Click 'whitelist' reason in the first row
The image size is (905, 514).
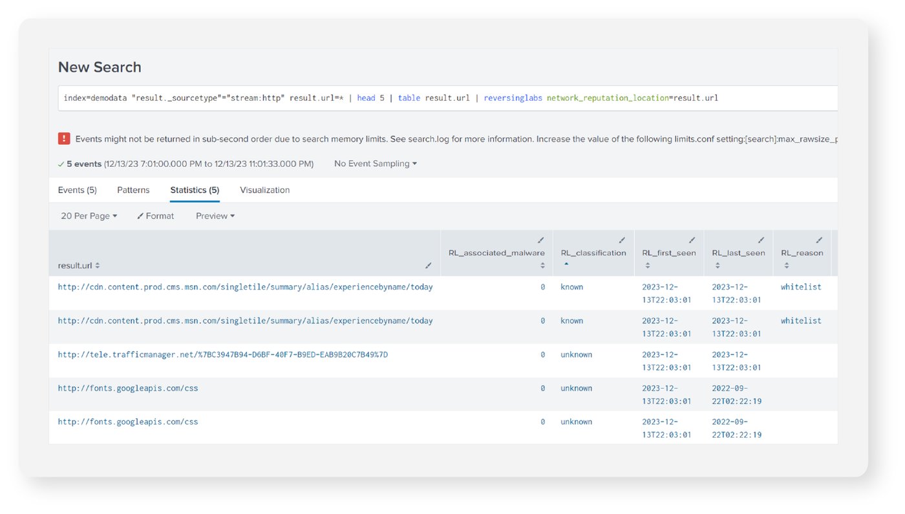pyautogui.click(x=801, y=286)
